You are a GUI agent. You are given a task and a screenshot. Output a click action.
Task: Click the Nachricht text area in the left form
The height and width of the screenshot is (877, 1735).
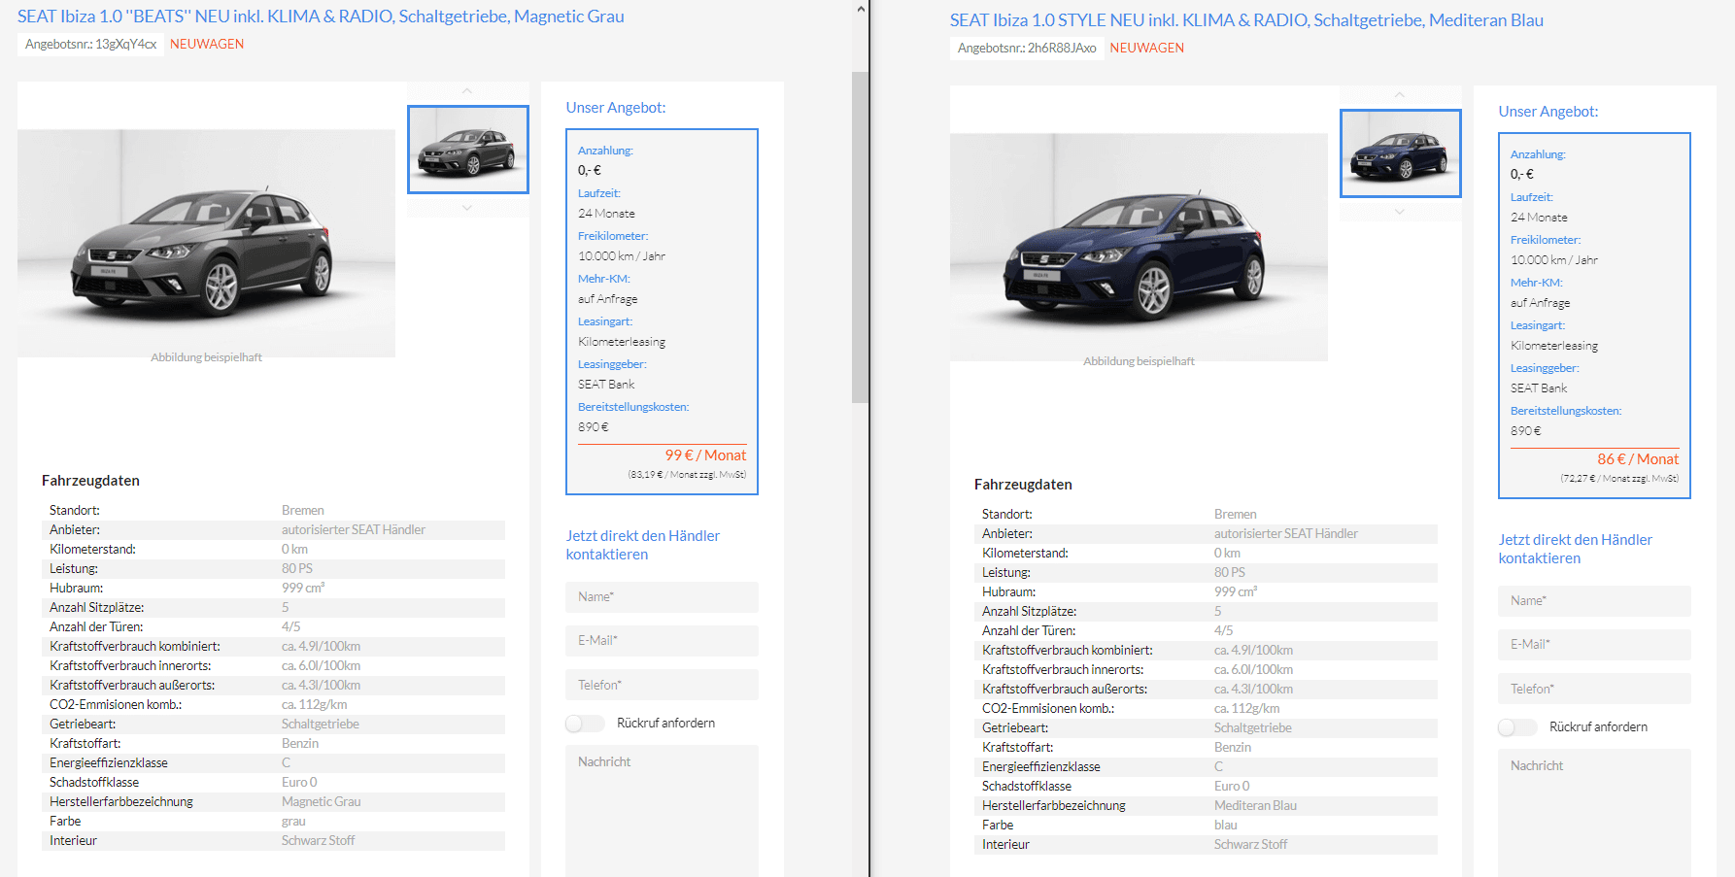point(662,811)
